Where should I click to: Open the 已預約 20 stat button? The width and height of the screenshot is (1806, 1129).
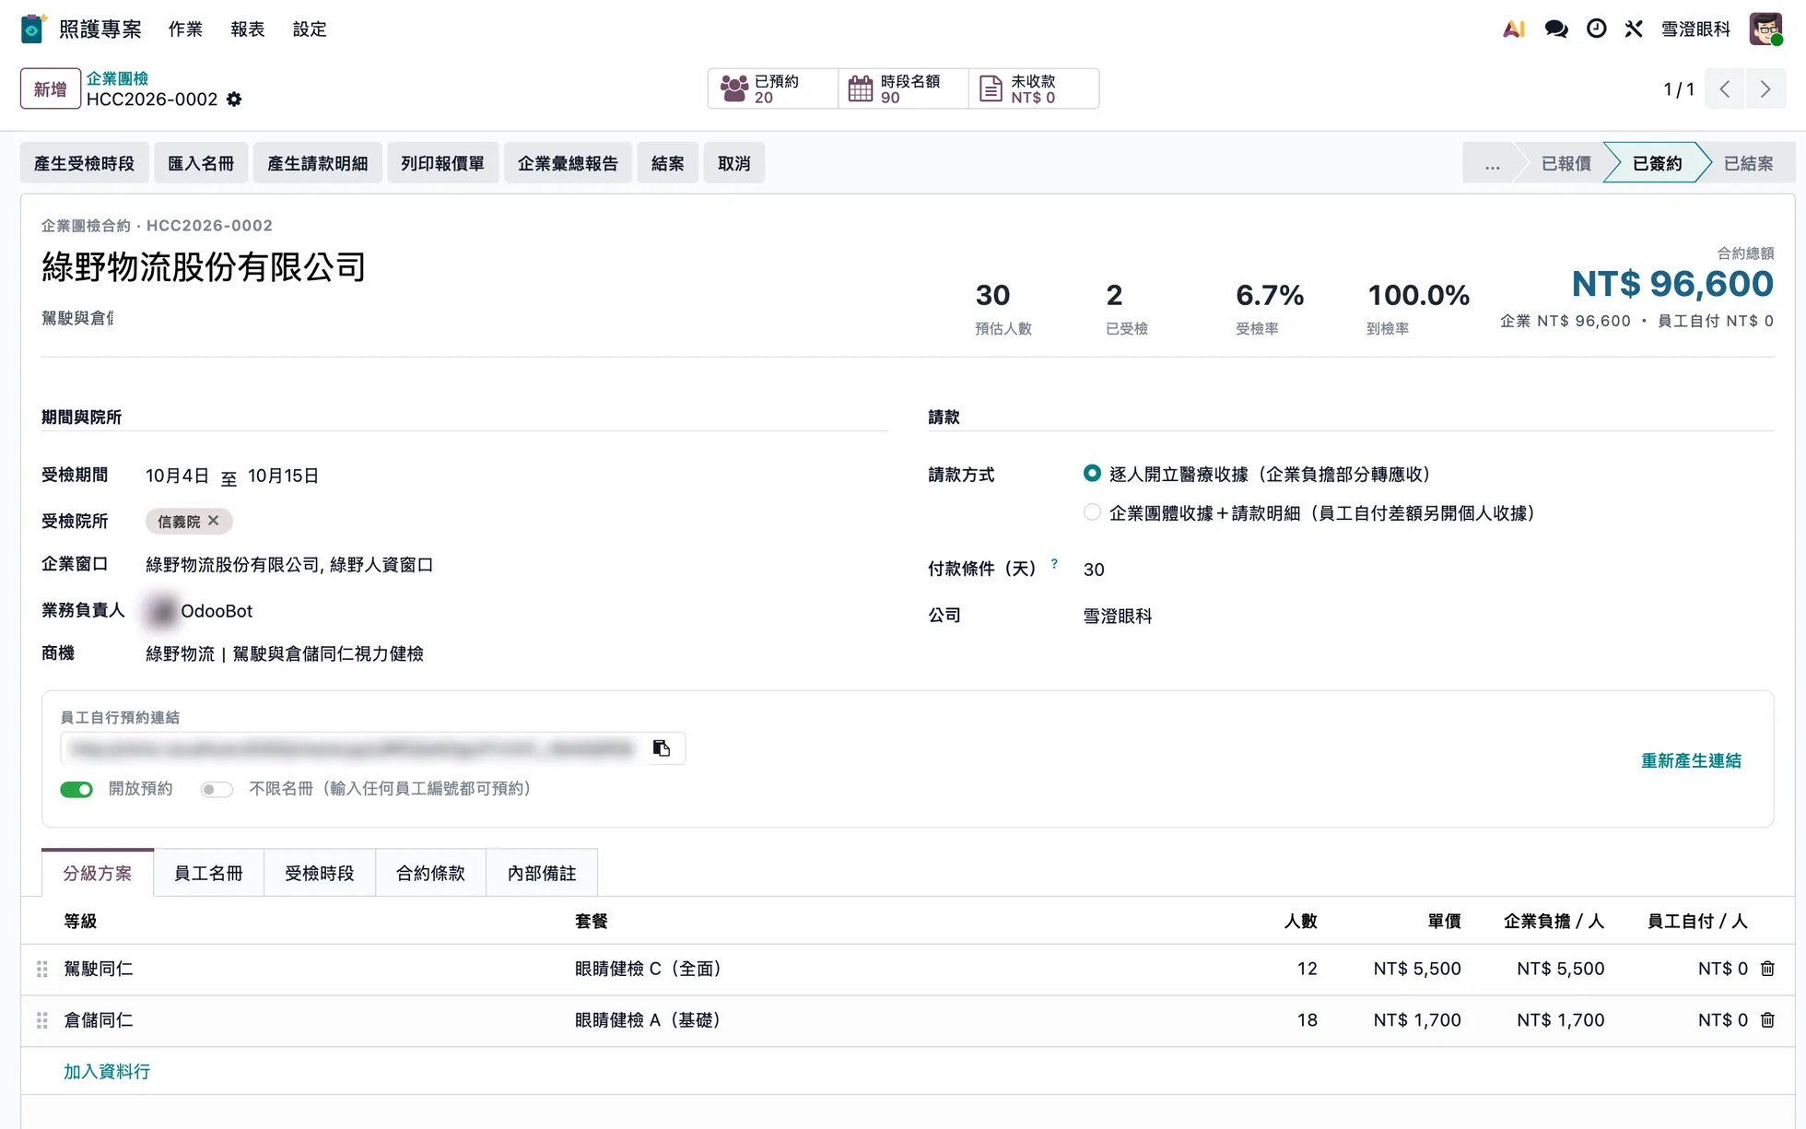[x=773, y=88]
